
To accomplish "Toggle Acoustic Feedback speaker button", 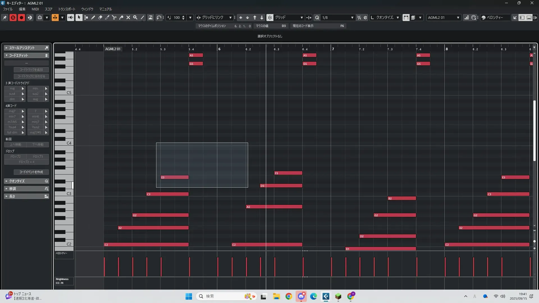I will [x=70, y=17].
